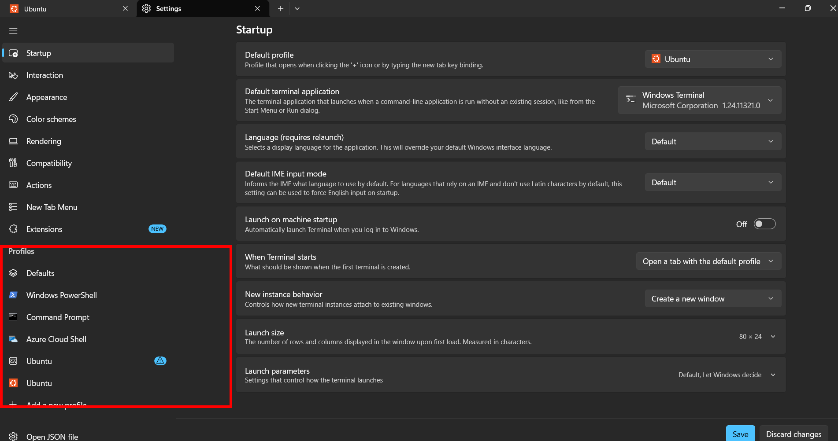The image size is (838, 441).
Task: Click the Interaction sidebar icon
Action: click(x=13, y=75)
